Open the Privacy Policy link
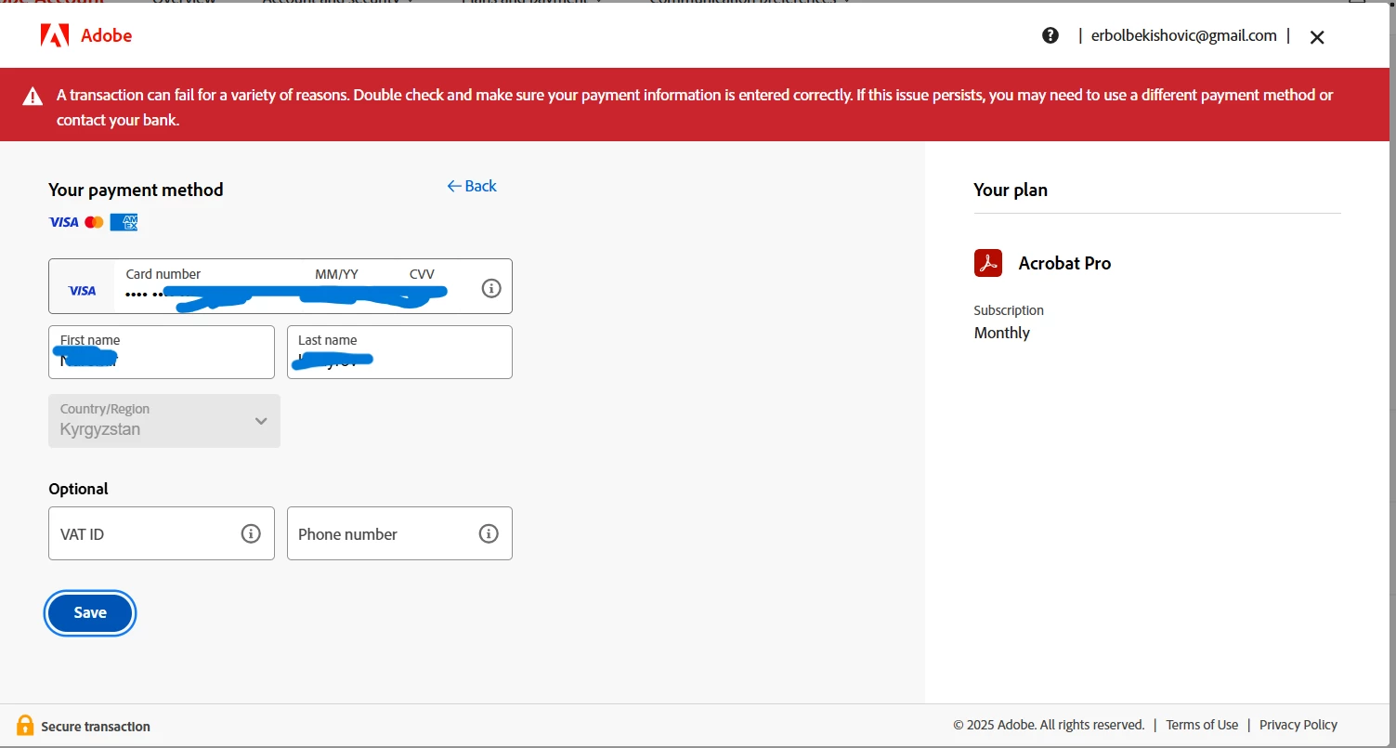Screen dimensions: 1396x748 point(1298,725)
